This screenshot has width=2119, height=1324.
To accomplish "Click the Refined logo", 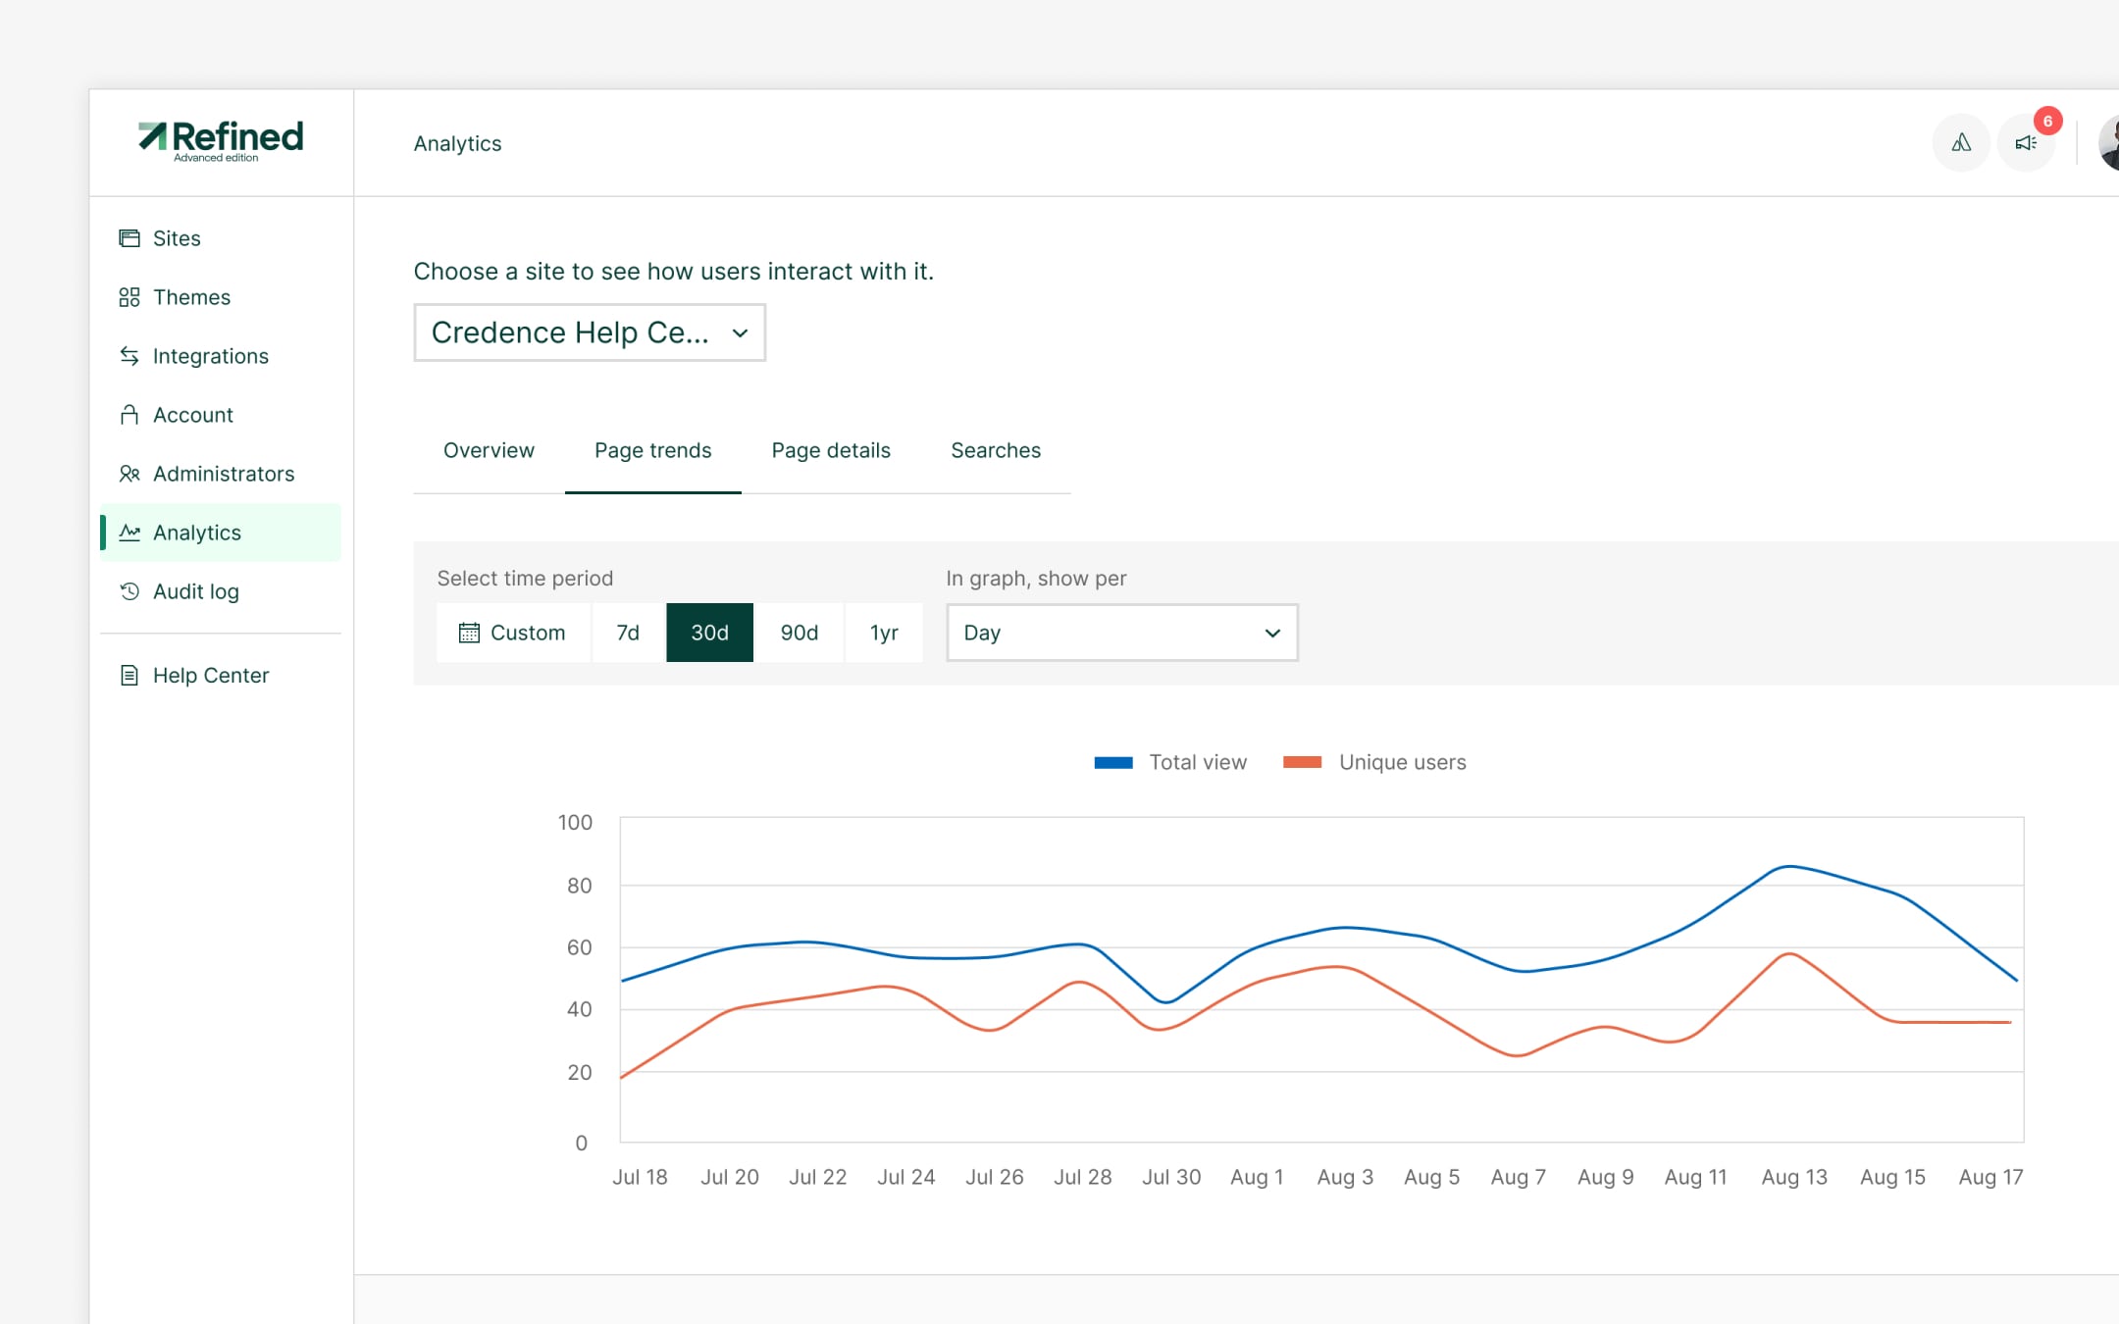I will (221, 140).
